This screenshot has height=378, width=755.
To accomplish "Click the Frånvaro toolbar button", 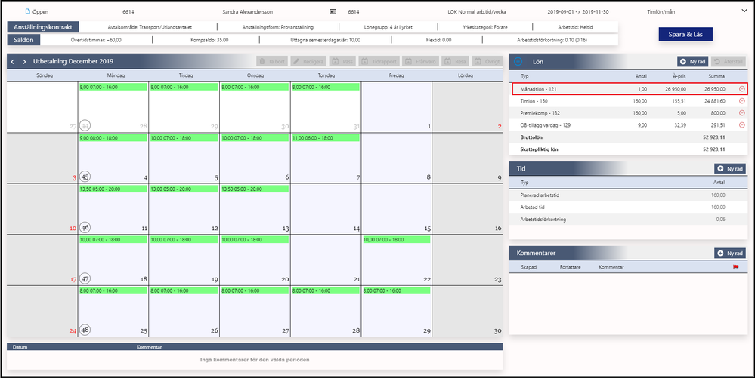I will click(x=420, y=62).
